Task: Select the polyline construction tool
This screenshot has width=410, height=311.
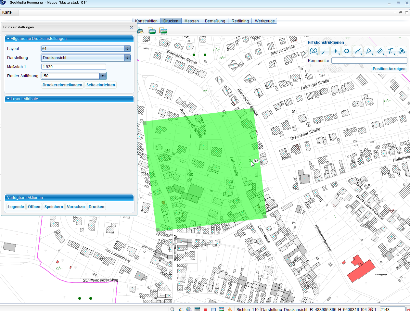Action: click(x=358, y=51)
